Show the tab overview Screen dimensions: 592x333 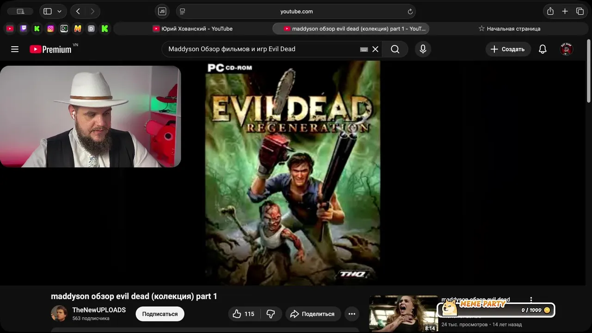point(580,12)
